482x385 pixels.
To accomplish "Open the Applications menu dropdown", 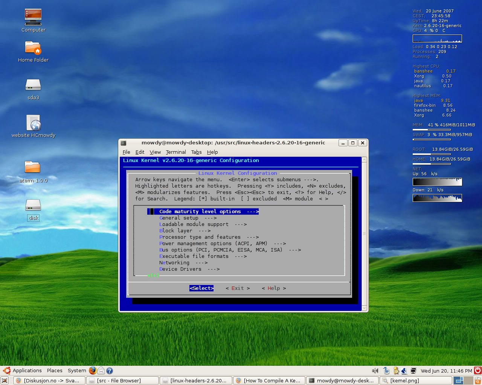I will (23, 371).
